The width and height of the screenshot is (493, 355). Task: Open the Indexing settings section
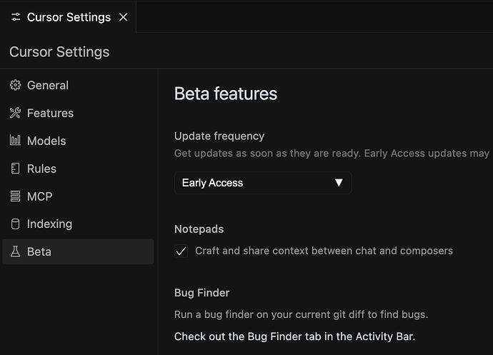point(78,224)
